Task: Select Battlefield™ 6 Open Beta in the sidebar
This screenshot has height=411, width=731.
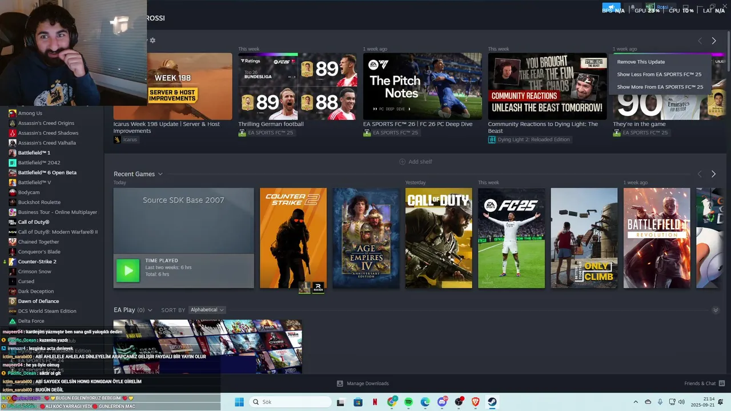Action: pos(47,172)
